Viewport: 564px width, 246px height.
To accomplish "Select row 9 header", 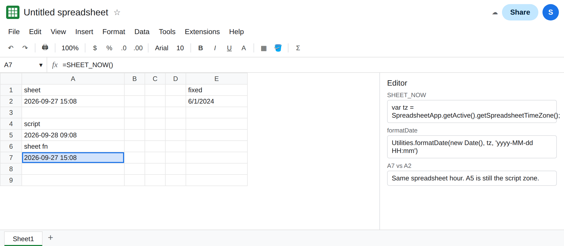I will pyautogui.click(x=11, y=180).
